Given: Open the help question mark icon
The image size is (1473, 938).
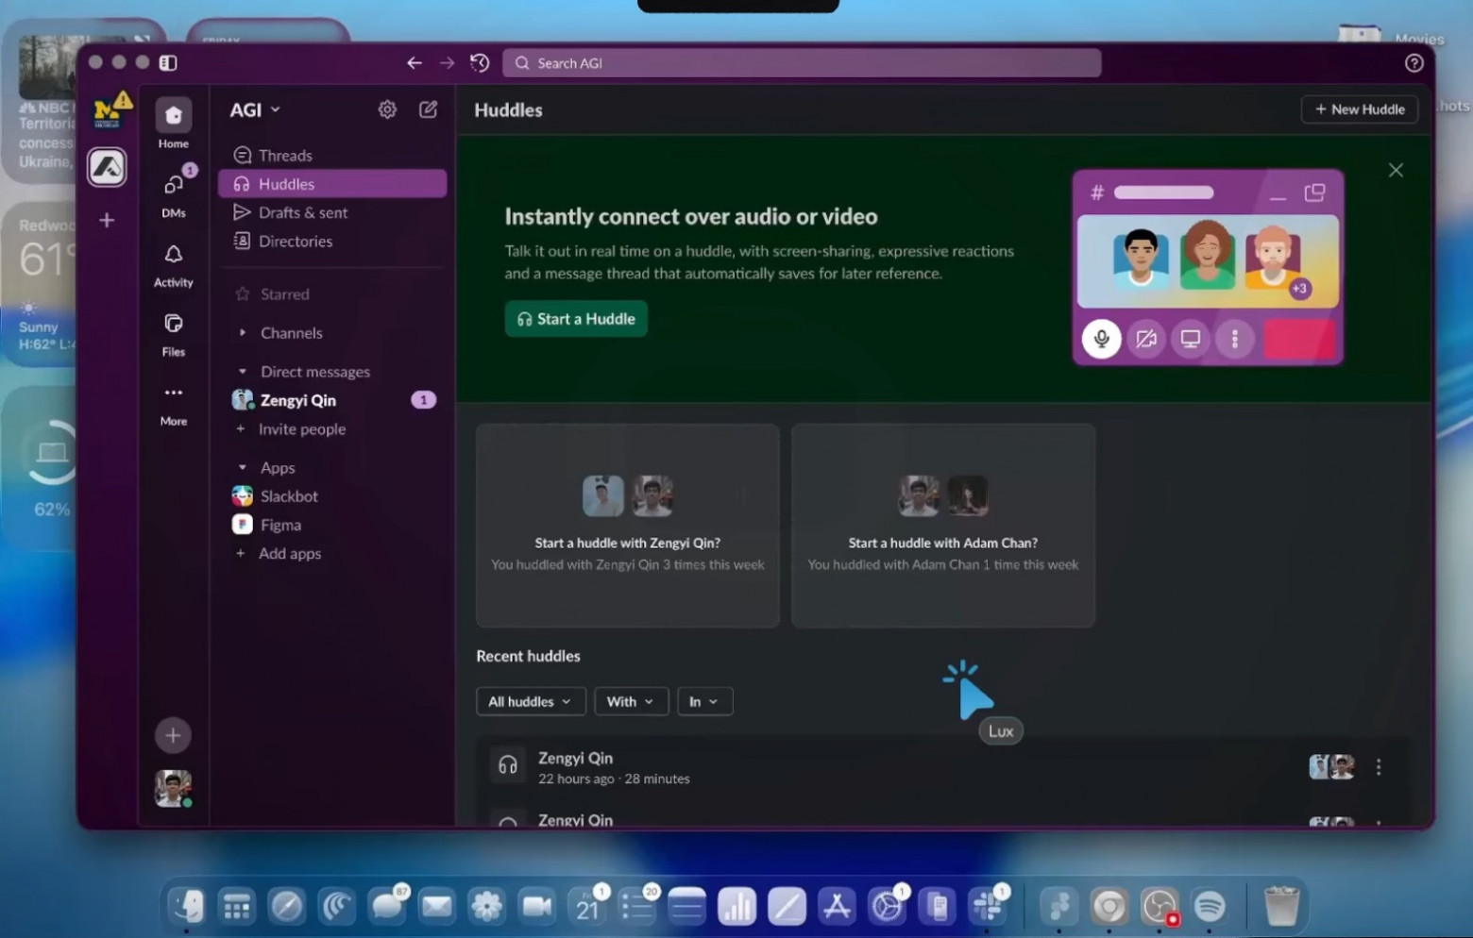Looking at the screenshot, I should pyautogui.click(x=1414, y=63).
